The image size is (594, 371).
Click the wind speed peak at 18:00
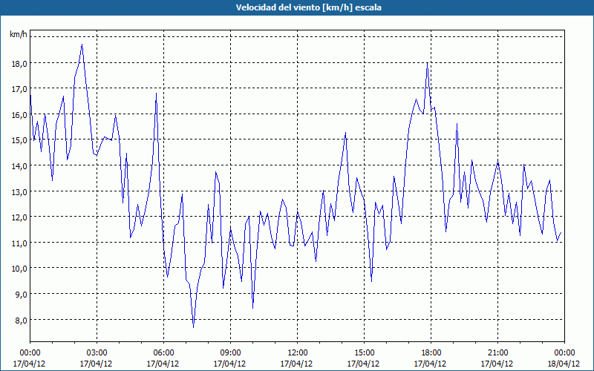[x=428, y=63]
